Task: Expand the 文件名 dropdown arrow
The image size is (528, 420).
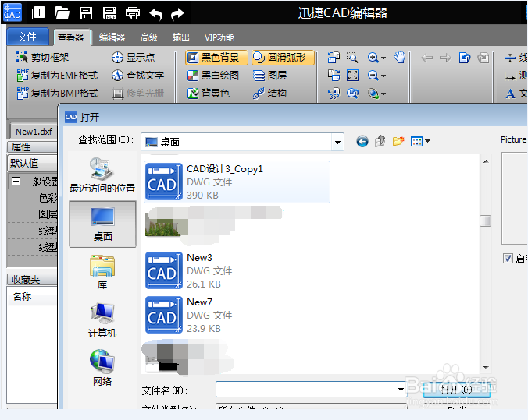Action: (x=401, y=390)
